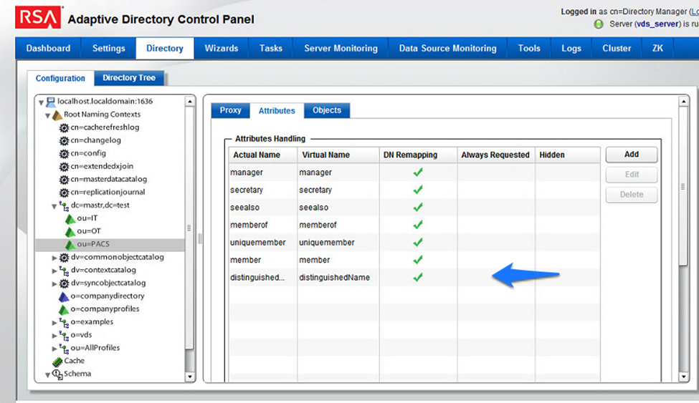This screenshot has height=403, width=699.
Task: Click the tree icon for ou=AllProfiles
Action: (65, 348)
